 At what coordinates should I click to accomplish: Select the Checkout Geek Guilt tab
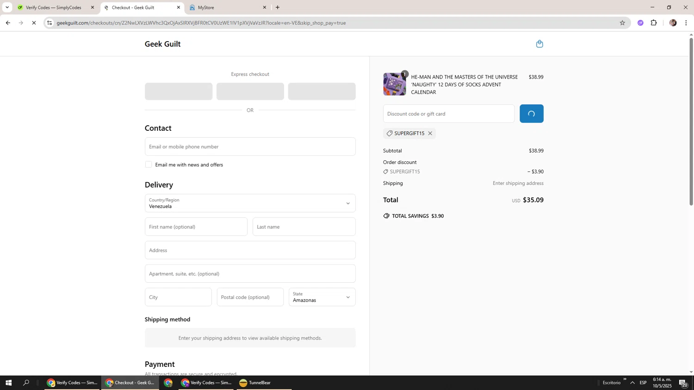pyautogui.click(x=139, y=7)
